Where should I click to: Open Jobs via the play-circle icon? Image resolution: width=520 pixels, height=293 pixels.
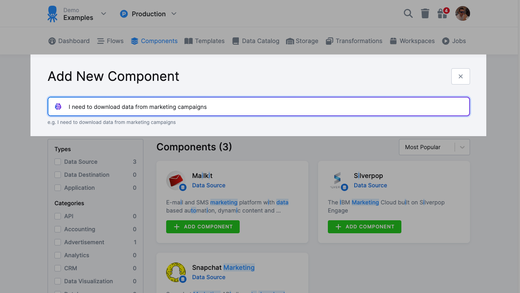[x=446, y=41]
